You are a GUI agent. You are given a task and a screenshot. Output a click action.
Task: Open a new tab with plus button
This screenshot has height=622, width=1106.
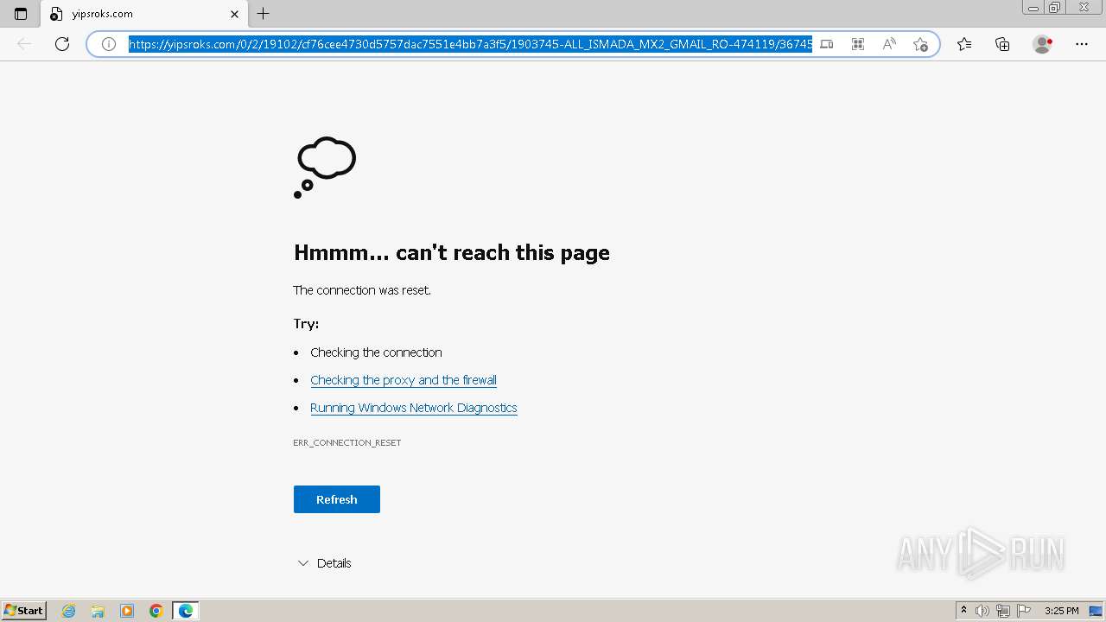point(264,14)
